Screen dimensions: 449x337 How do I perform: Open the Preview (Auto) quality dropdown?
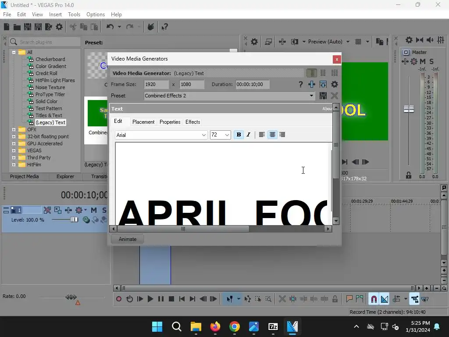click(x=348, y=42)
